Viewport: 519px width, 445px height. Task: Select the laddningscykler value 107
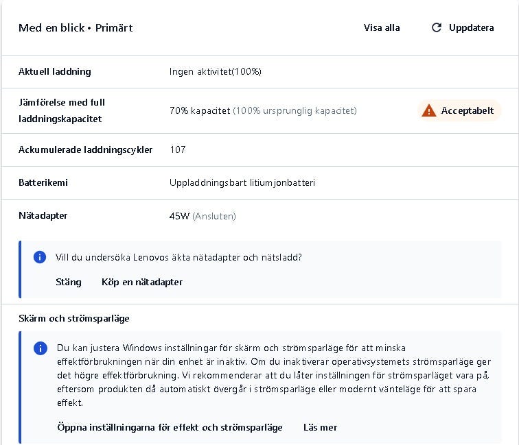click(x=178, y=149)
